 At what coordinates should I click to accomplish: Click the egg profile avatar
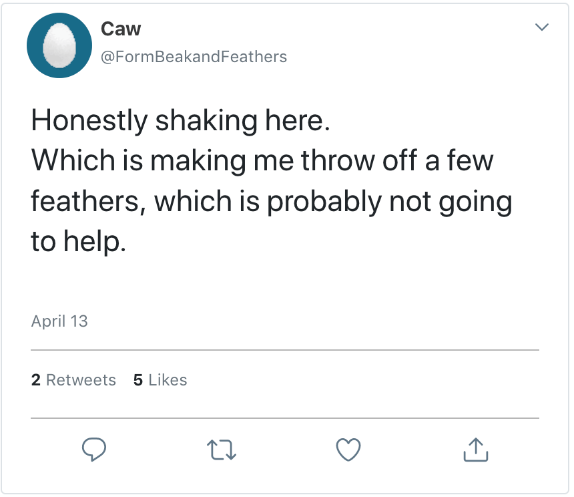[x=58, y=45]
